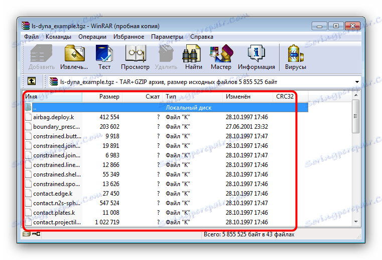The width and height of the screenshot is (382, 260).
Task: Click the file list scroll down arrow
Action: [356, 221]
